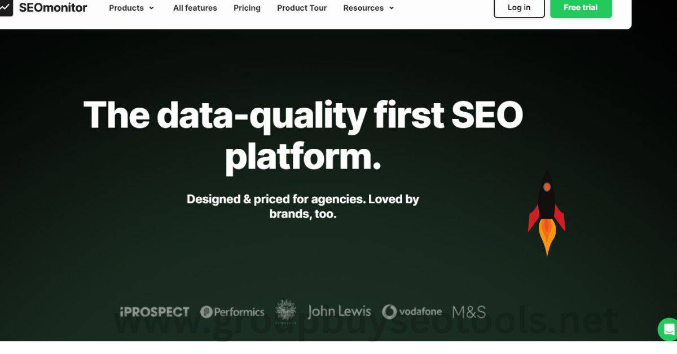The image size is (677, 354).
Task: Click the Publicis emblem logo
Action: (x=286, y=313)
